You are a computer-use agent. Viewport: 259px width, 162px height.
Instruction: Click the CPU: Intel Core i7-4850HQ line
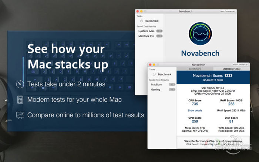point(213,91)
